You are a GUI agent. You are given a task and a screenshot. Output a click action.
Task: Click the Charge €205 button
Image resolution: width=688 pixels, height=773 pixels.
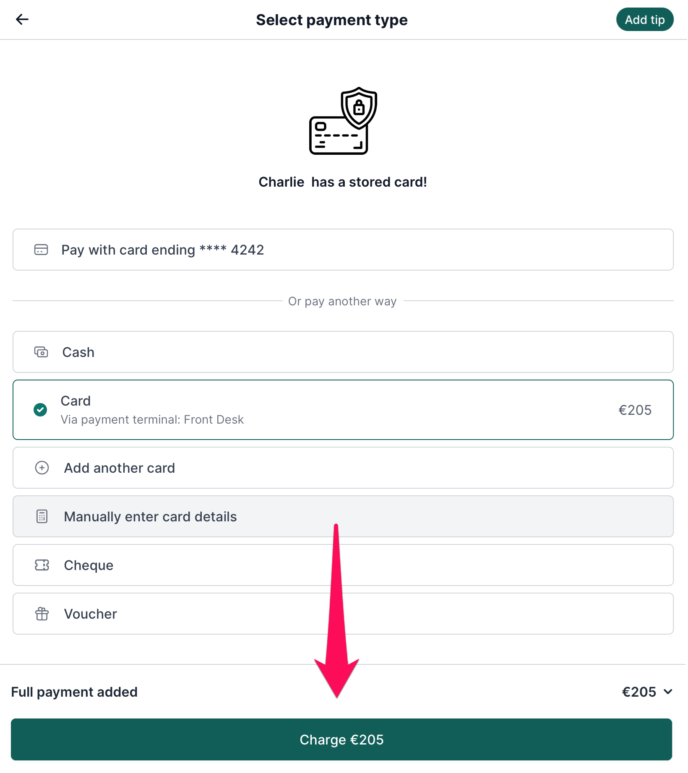click(x=341, y=739)
